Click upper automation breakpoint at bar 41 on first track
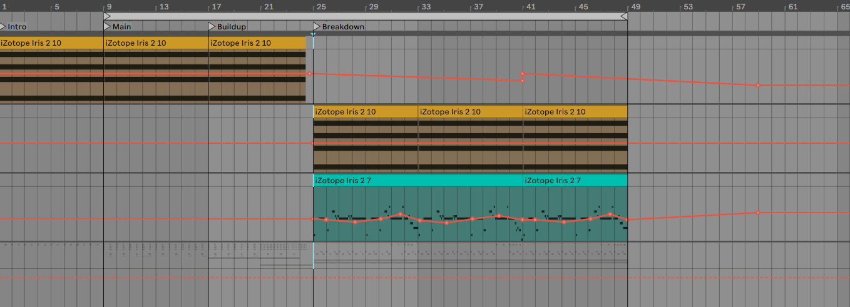Image resolution: width=850 pixels, height=307 pixels. pos(523,74)
